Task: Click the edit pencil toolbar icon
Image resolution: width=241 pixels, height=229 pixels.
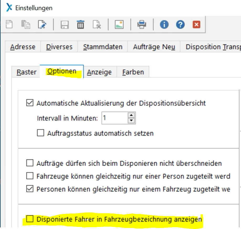Action: click(x=42, y=25)
